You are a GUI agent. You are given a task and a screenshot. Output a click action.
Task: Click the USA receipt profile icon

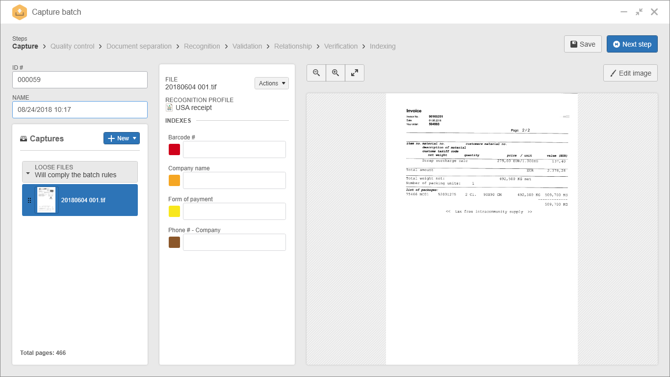[169, 108]
